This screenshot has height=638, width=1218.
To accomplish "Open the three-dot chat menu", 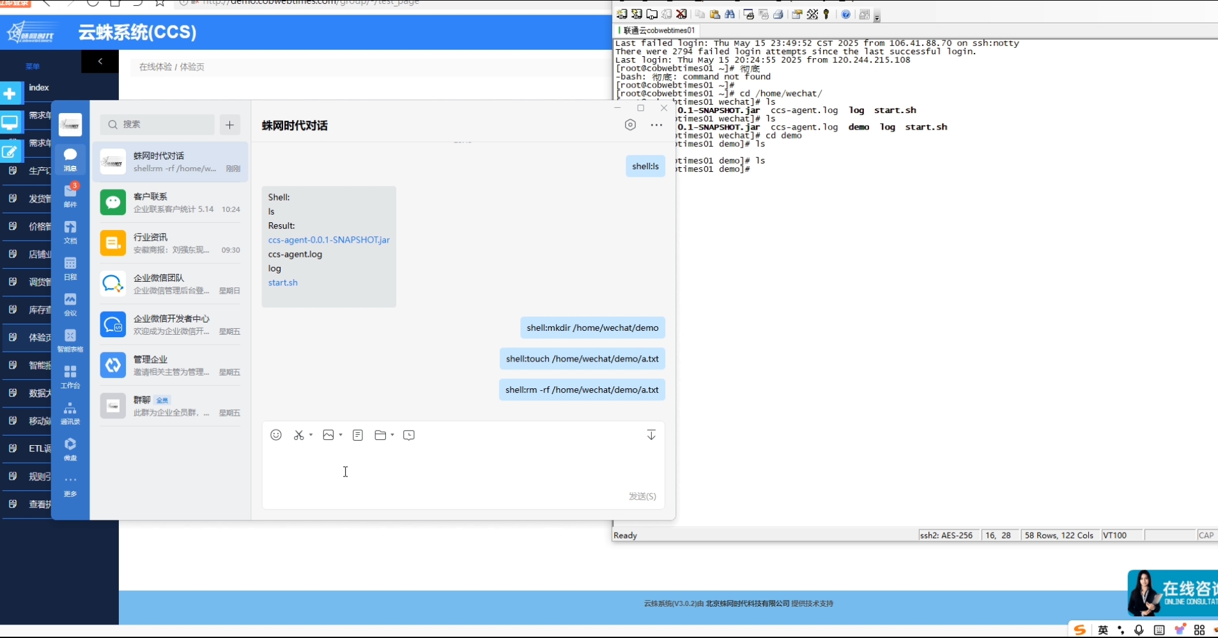I will [x=656, y=125].
